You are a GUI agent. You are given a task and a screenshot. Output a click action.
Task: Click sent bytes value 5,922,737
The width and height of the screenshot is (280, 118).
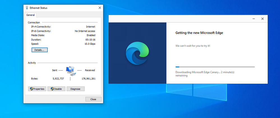pyautogui.click(x=58, y=79)
